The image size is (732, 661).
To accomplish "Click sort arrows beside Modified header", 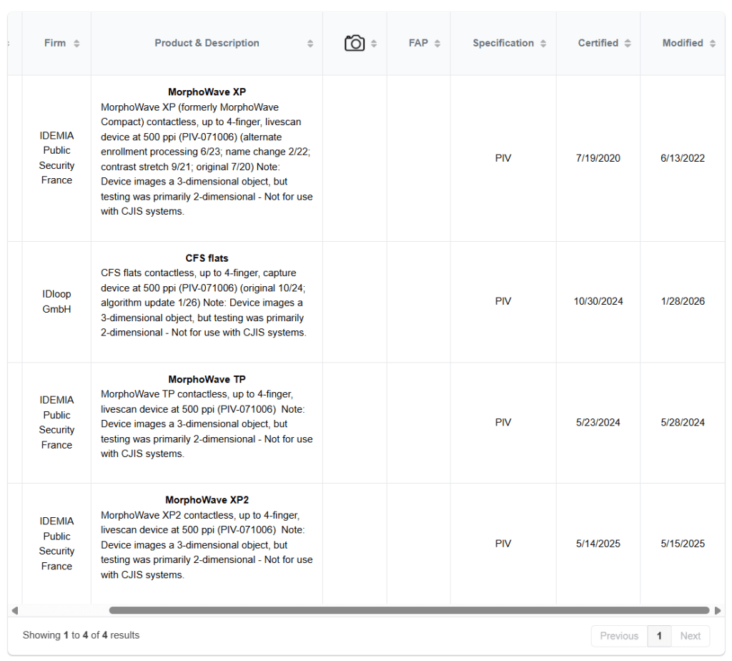I will point(713,44).
